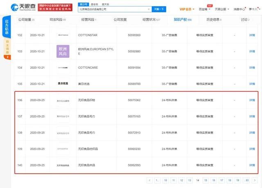The image size is (262, 188).
Task: Go to page 12
Action: click(182, 180)
